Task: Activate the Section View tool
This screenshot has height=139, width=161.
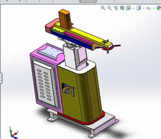Action: (x=122, y=8)
